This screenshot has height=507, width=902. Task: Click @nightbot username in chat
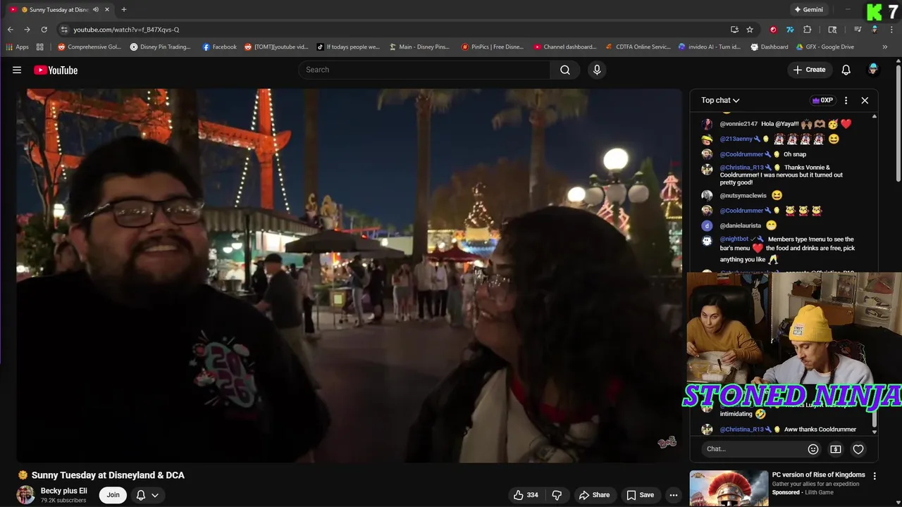(x=734, y=239)
